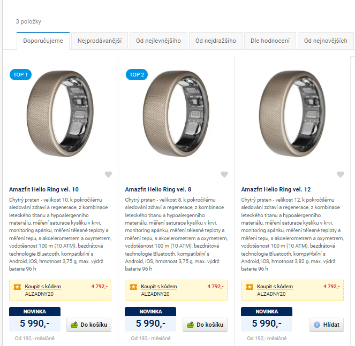The image size is (355, 346).
Task: Switch to the Nejprodávanější tab
Action: coord(100,41)
